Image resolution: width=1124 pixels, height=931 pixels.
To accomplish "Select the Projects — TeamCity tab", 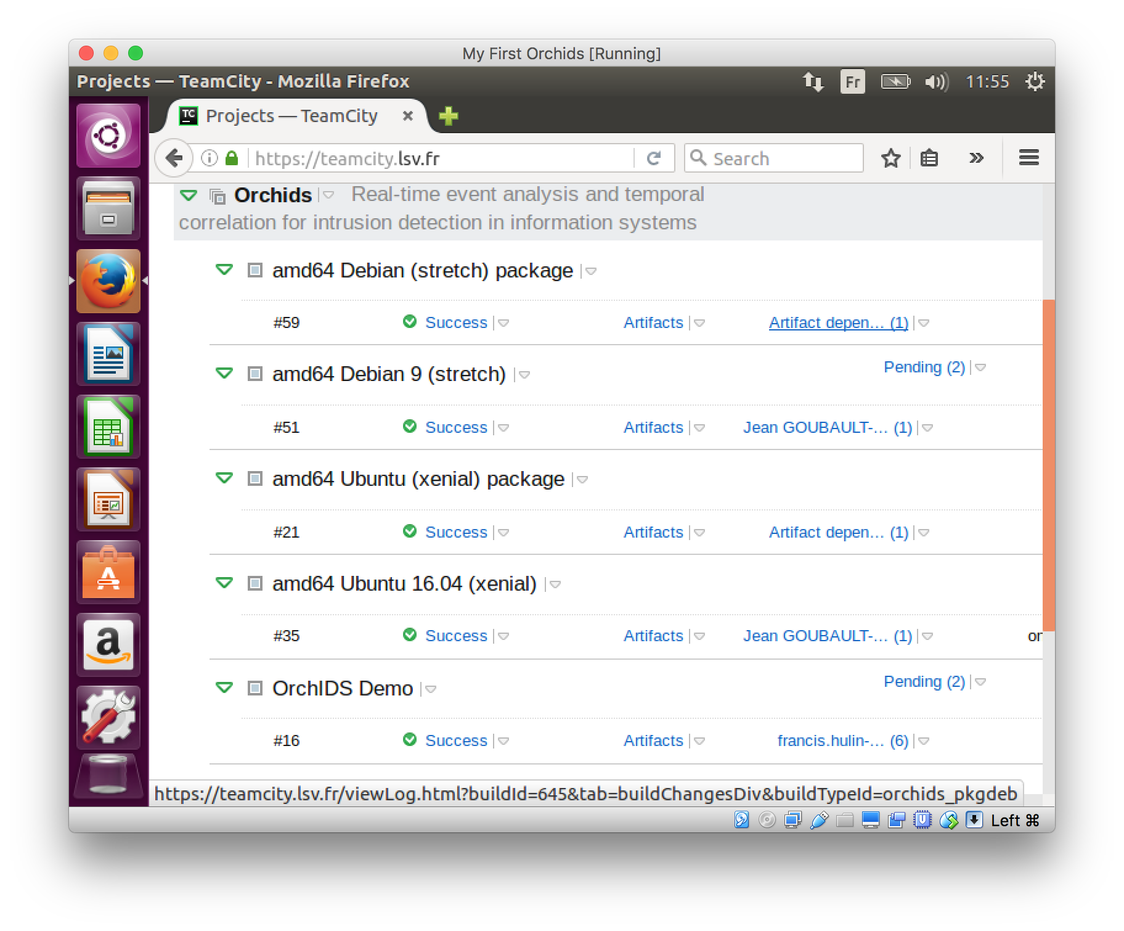I will (x=291, y=116).
